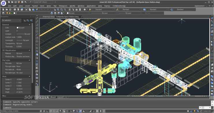Collapse the Plot style section

[29, 60]
